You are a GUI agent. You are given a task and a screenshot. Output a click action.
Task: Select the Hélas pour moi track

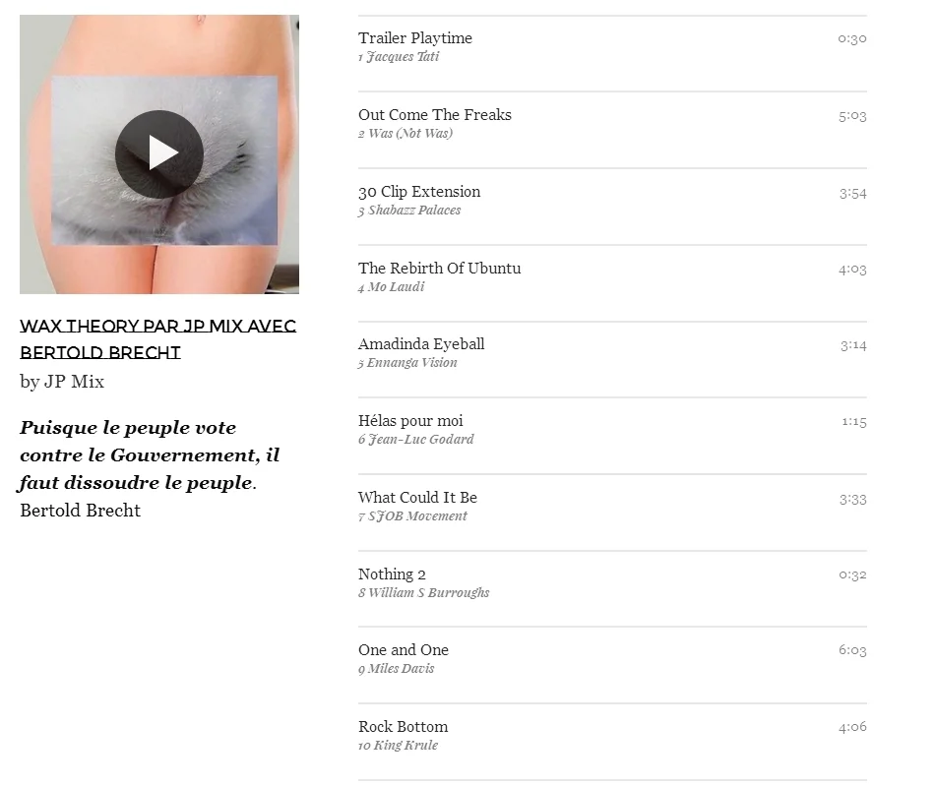click(x=612, y=436)
